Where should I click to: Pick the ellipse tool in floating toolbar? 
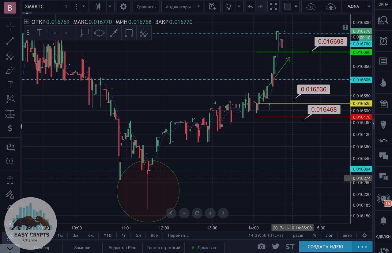(99, 33)
